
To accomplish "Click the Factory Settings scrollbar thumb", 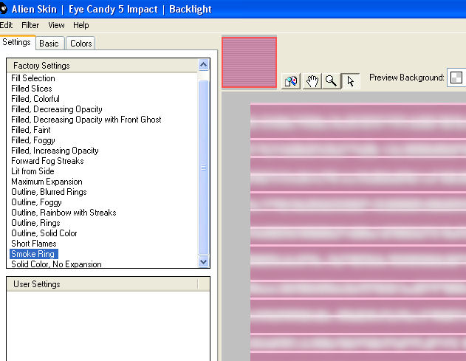I will [x=204, y=168].
